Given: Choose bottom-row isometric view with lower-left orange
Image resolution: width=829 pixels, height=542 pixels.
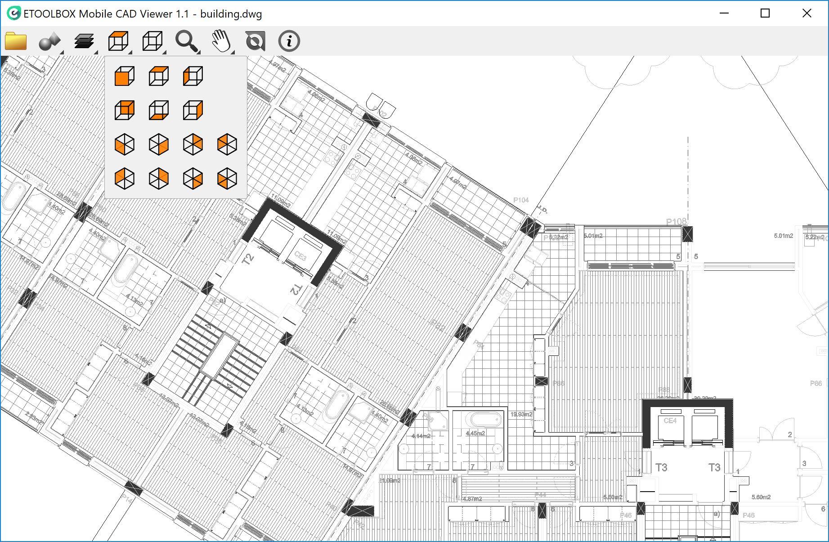Looking at the screenshot, I should (227, 179).
